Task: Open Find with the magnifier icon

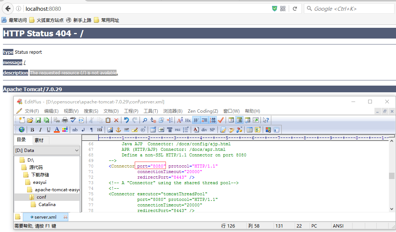Action: pos(145,120)
